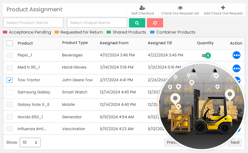Open the Show entries count dropdown

30,142
